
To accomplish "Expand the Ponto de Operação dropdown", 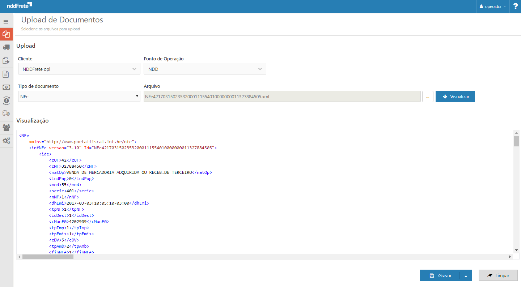I will (x=205, y=69).
